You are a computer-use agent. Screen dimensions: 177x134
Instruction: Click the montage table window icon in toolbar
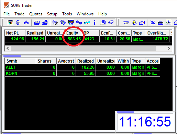[10, 23]
